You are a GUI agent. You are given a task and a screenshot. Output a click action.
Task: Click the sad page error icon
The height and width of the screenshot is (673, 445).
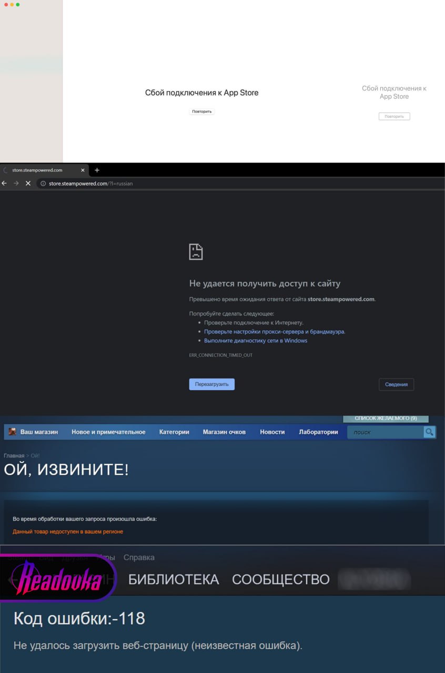(196, 251)
